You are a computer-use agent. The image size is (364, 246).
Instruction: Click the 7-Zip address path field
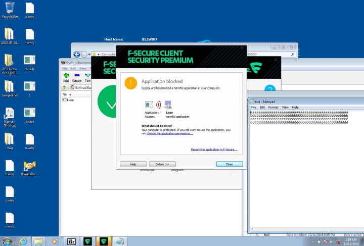point(80,87)
